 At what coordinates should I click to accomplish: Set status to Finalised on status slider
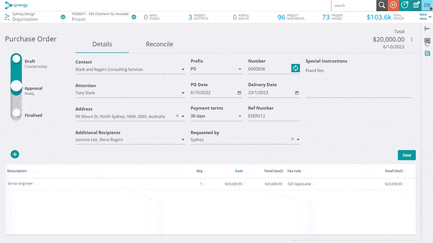[16, 113]
